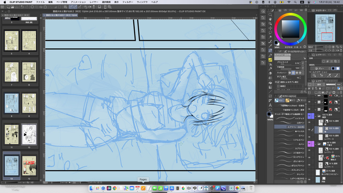
Task: Open page 9 thumbnail in page manager
Action: point(12,103)
